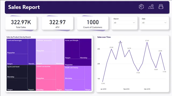Viewport: 172px width, 96px height.
Task: Expand the Branch slicer dropdown
Action: [124, 23]
